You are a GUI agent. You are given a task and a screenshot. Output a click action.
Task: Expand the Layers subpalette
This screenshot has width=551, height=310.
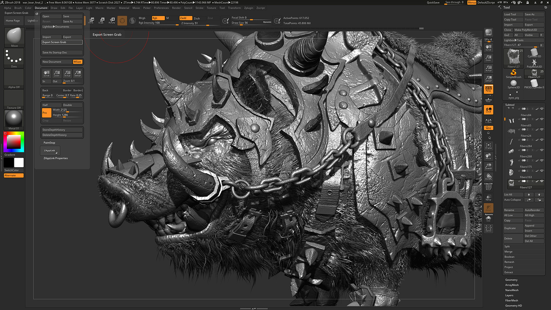click(509, 295)
